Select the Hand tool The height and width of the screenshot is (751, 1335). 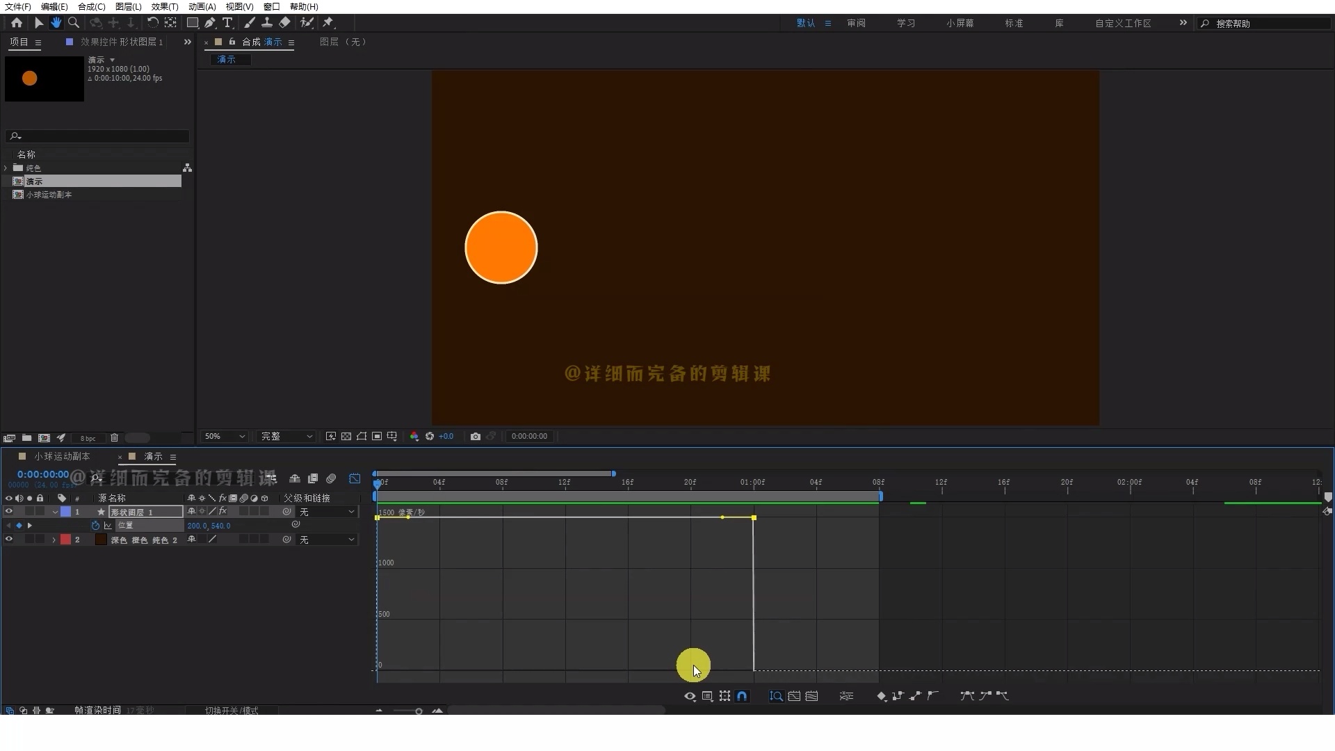point(56,23)
